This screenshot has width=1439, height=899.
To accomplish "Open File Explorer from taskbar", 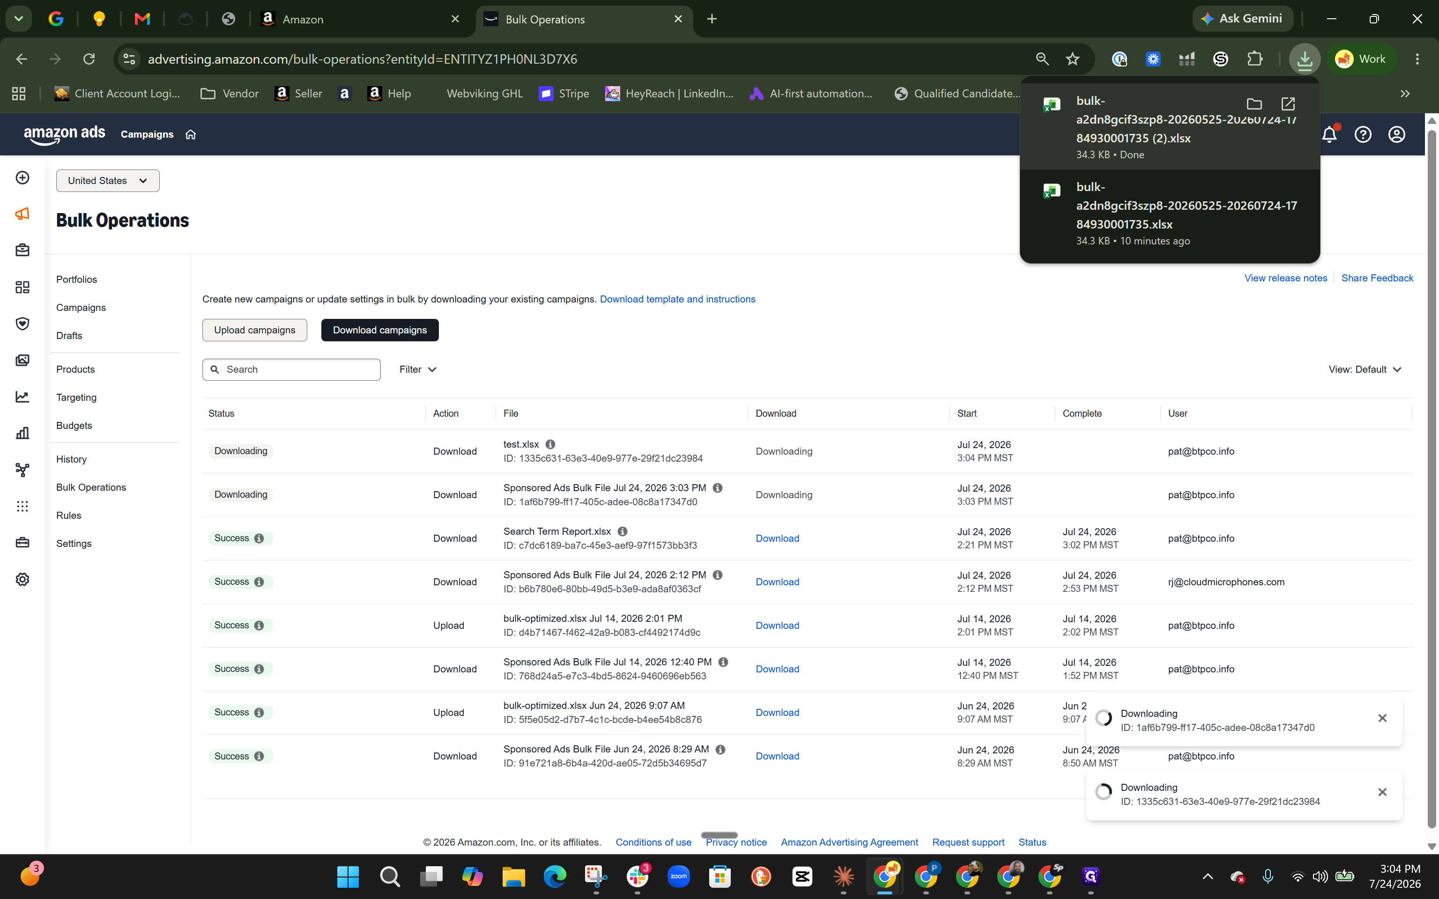I will coord(513,877).
